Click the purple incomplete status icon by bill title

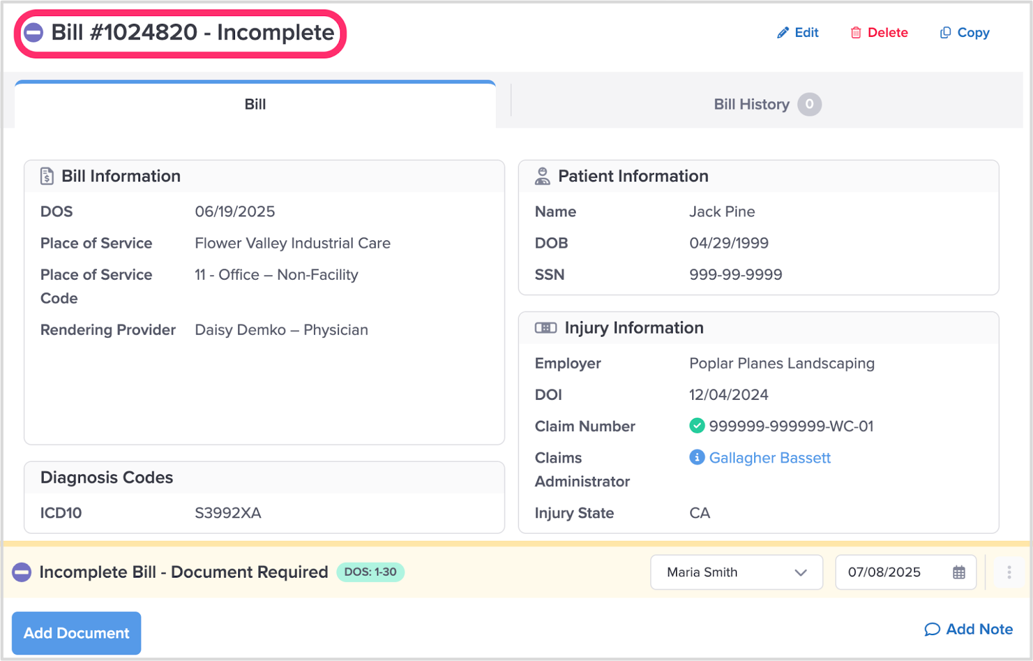click(34, 32)
